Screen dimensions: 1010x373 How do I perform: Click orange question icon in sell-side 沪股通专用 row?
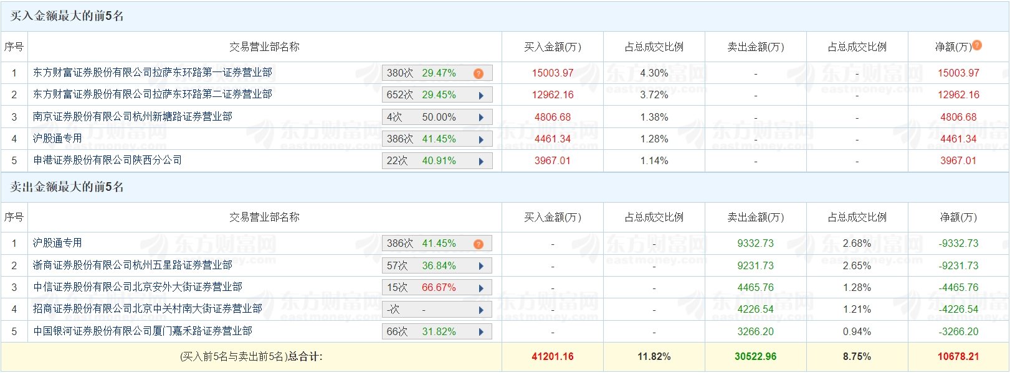[x=479, y=244]
